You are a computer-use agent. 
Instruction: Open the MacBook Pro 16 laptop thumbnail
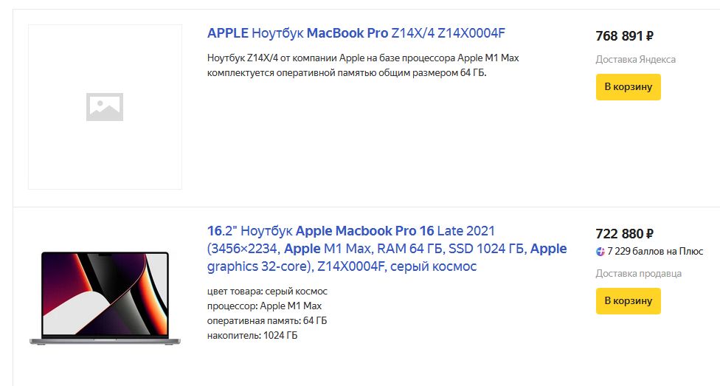pos(105,298)
